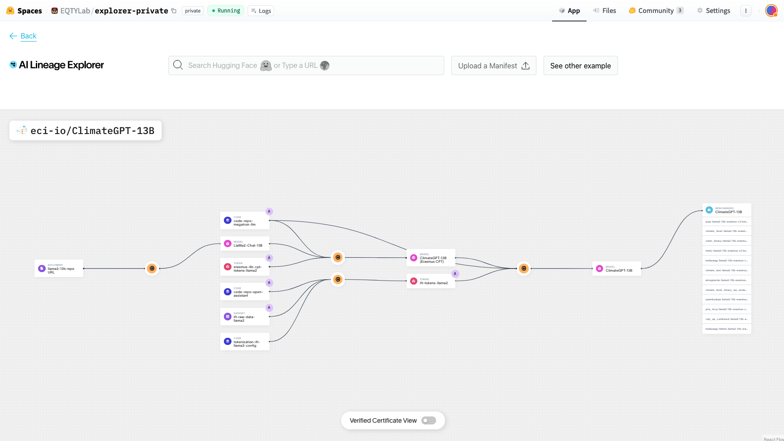The width and height of the screenshot is (784, 441).
Task: Click the license badge above erasmus-4b-cpt-tokens-llama2
Action: pyautogui.click(x=269, y=258)
